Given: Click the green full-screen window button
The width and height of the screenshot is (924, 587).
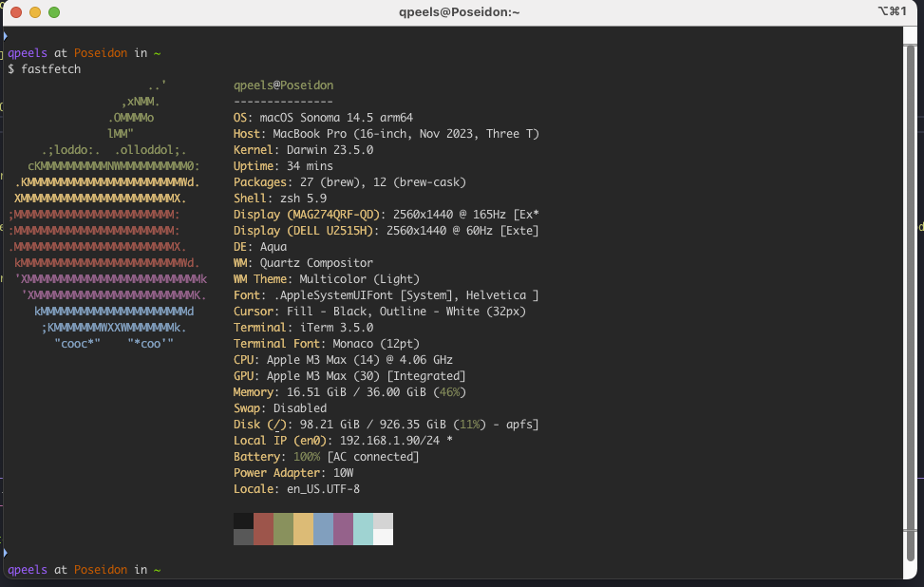Looking at the screenshot, I should click(54, 12).
